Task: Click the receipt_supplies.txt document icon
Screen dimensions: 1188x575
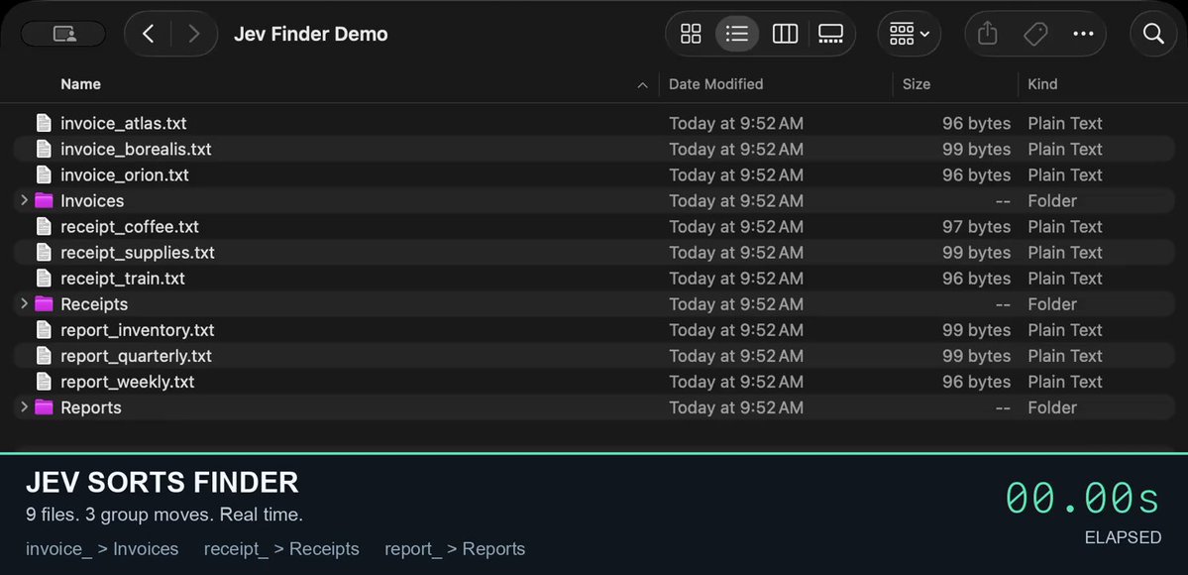Action: 44,252
